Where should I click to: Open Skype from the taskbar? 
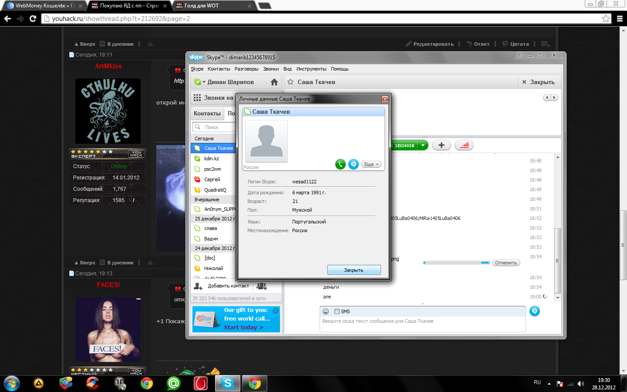point(228,383)
